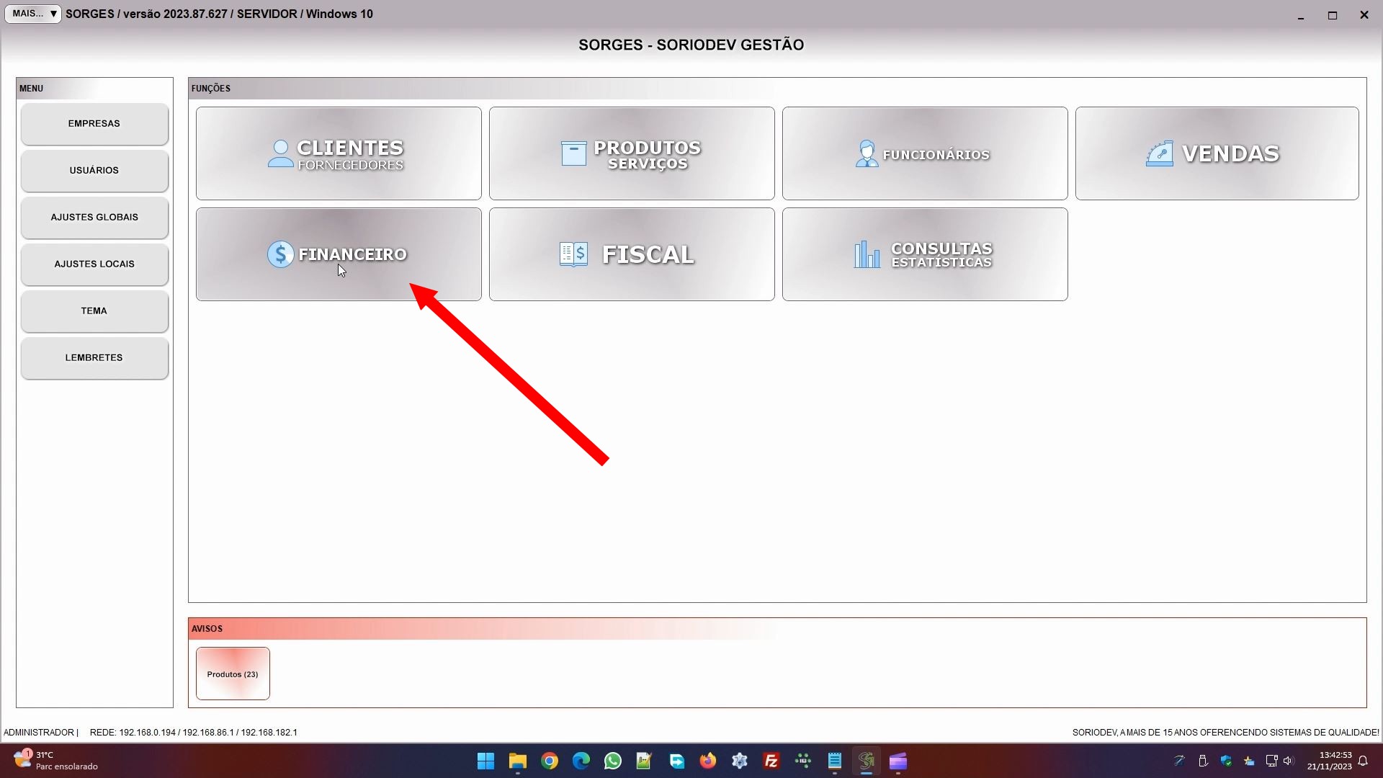The height and width of the screenshot is (778, 1383).
Task: Open FileZilla from the taskbar
Action: point(771,761)
